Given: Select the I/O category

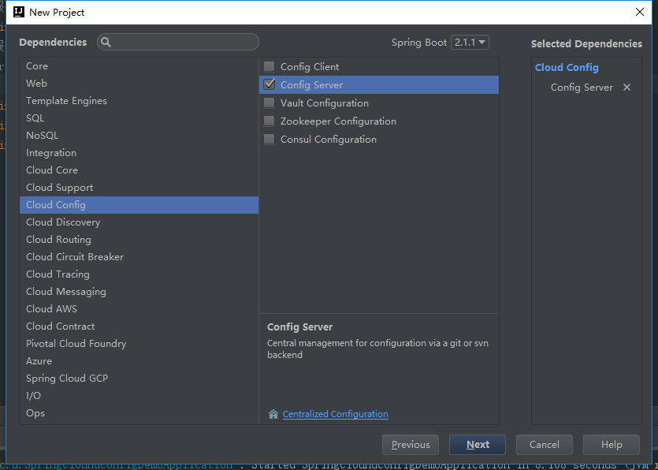Looking at the screenshot, I should coord(139,396).
